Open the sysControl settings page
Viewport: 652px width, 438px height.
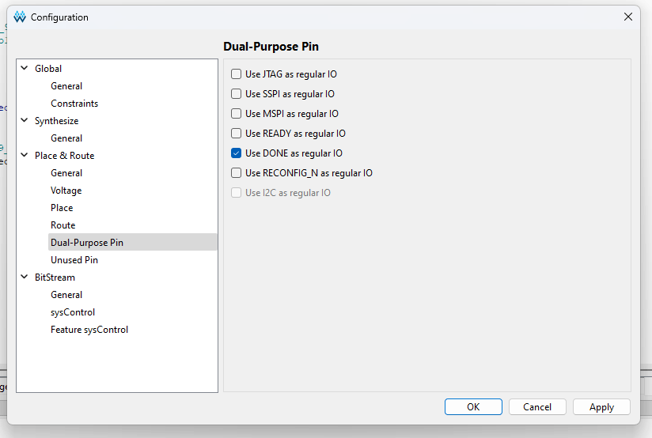[73, 312]
